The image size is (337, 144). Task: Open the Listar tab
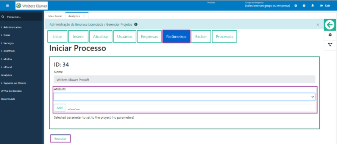point(58,37)
